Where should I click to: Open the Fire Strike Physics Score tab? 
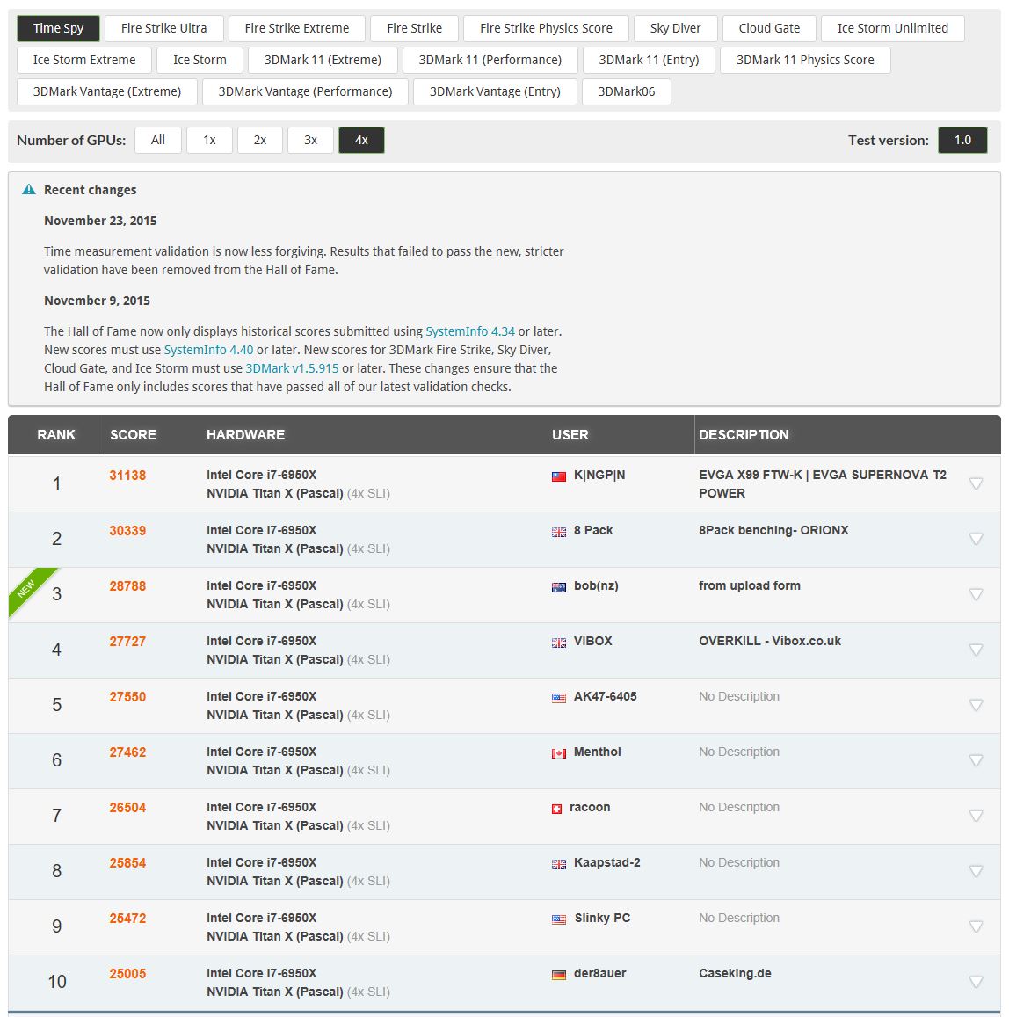click(546, 28)
